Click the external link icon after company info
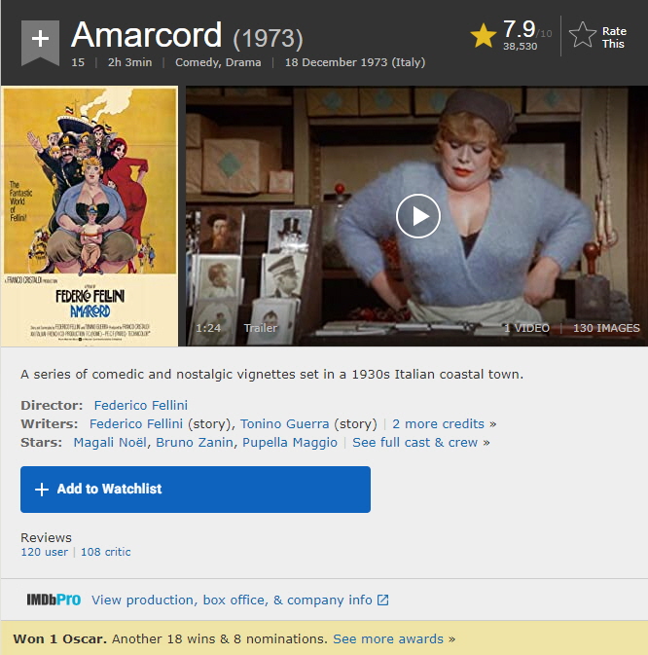This screenshot has height=655, width=648. click(x=383, y=600)
